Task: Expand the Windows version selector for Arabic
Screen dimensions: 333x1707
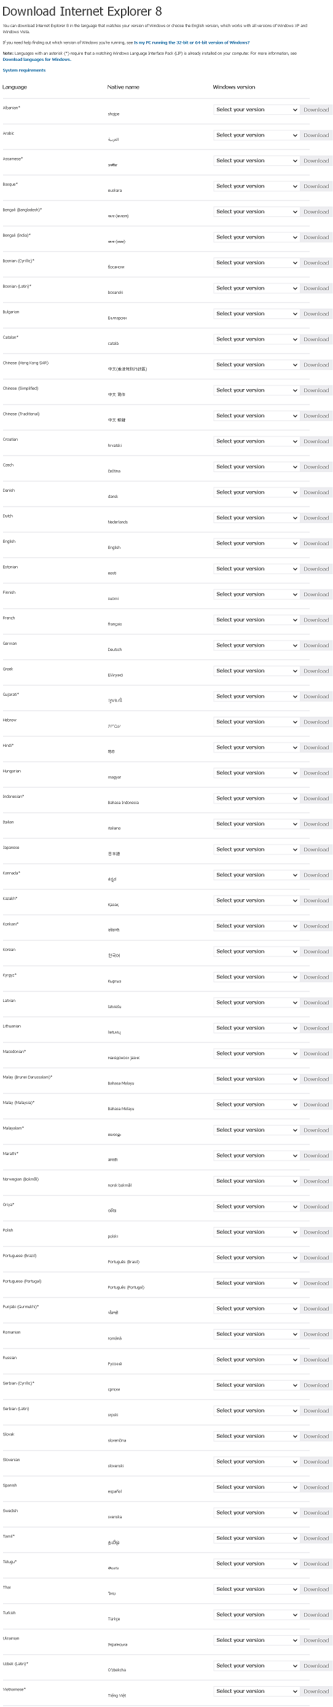Action: tap(256, 135)
